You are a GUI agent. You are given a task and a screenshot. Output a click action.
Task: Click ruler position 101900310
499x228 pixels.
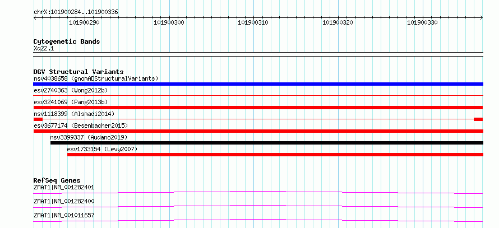[x=253, y=23]
